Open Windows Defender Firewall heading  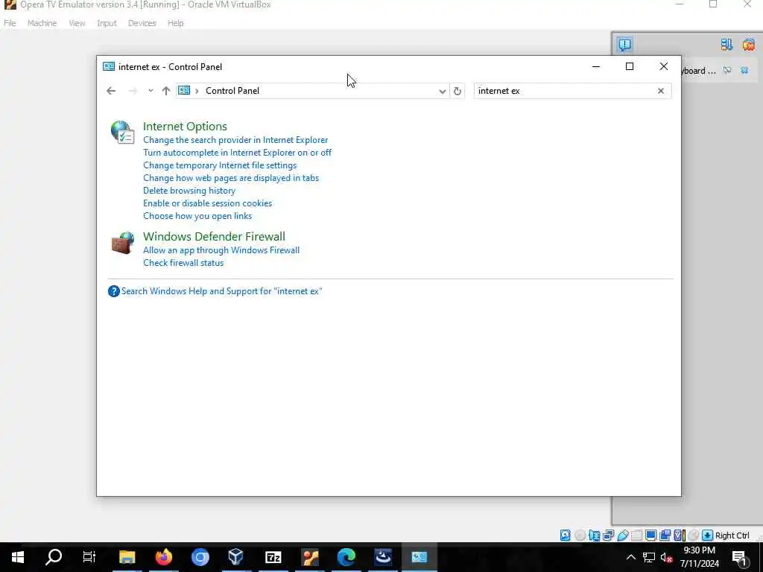(214, 237)
